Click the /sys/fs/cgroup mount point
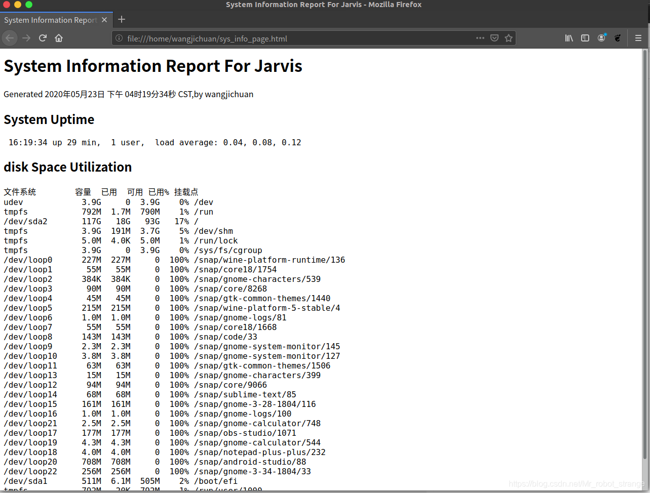Screen dimensions: 650x493 coord(228,251)
